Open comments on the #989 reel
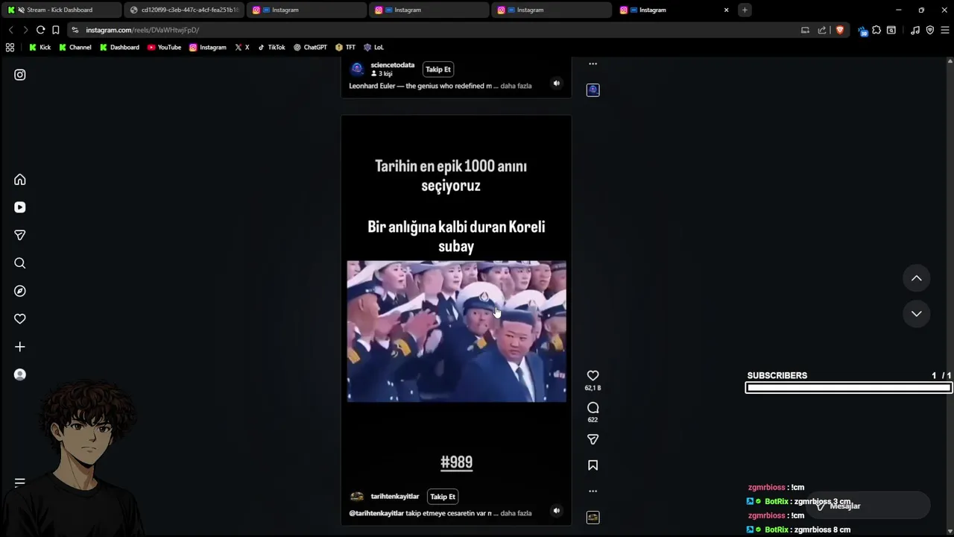 593,408
